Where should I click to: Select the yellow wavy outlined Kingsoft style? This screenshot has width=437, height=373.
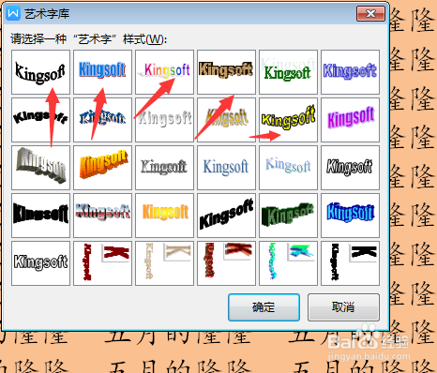pos(288,120)
